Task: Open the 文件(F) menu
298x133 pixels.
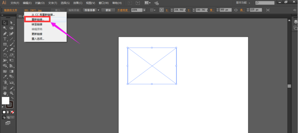Action: 15,3
